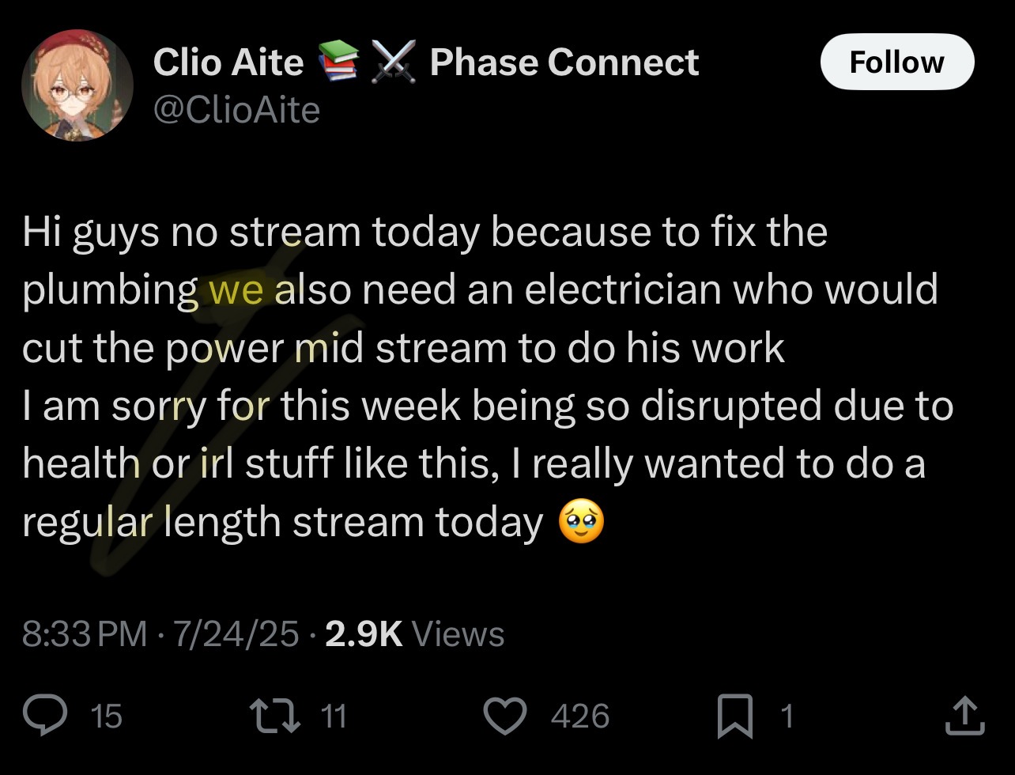Click the crossed swords emoji in the name
Viewport: 1015px width, 775px height.
click(x=393, y=62)
